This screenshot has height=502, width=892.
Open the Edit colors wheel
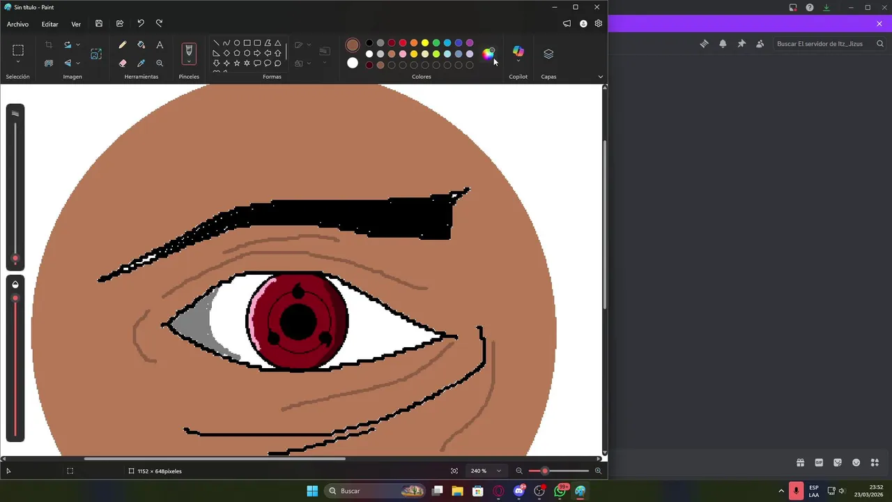coord(488,54)
